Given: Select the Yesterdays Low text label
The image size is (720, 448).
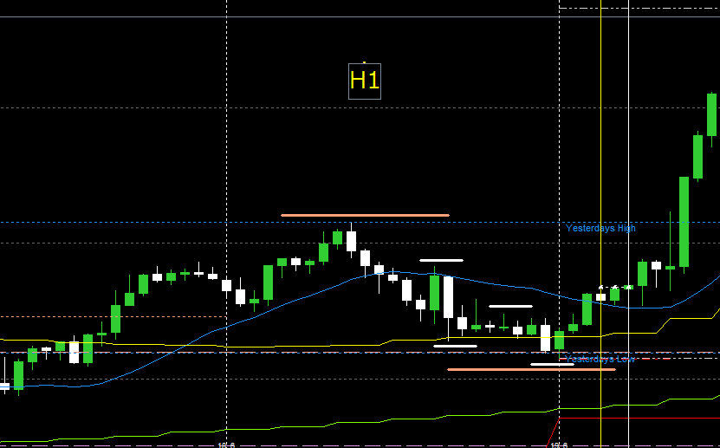Looking at the screenshot, I should coord(600,358).
